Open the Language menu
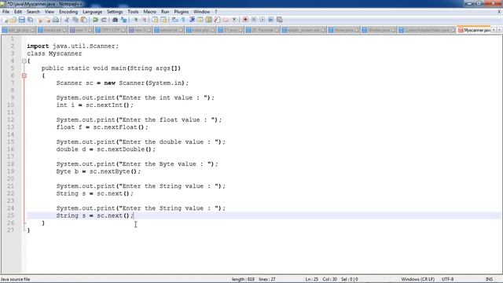This screenshot has height=283, width=503. pos(92,12)
